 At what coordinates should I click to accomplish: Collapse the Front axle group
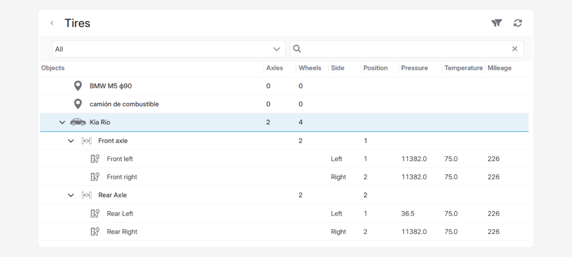tap(71, 141)
